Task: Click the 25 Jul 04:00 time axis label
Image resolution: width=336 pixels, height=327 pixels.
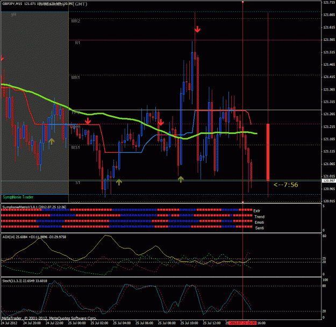Action: coord(121,323)
